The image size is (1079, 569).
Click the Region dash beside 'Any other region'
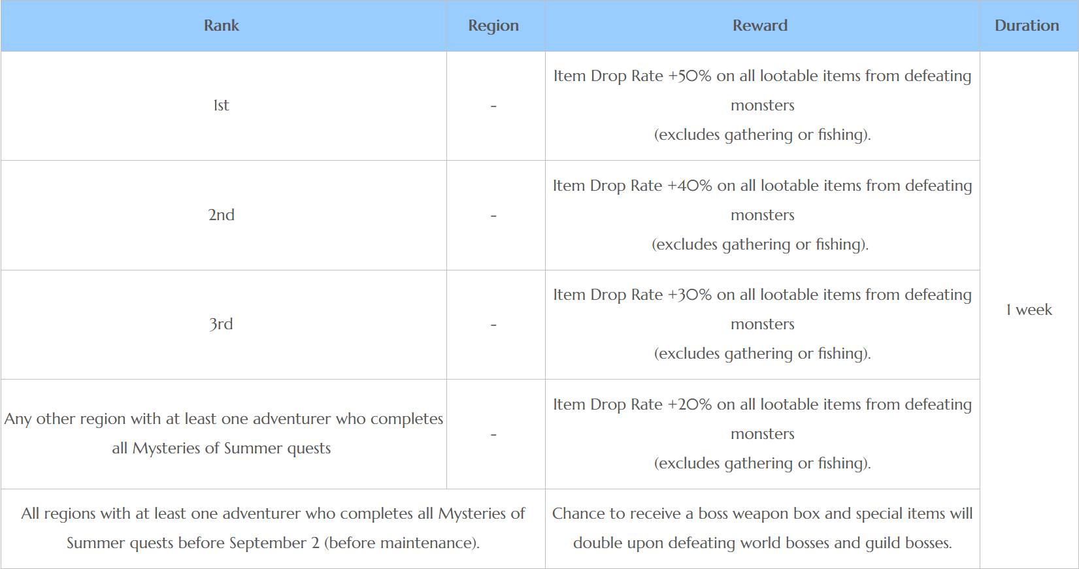[x=493, y=434]
